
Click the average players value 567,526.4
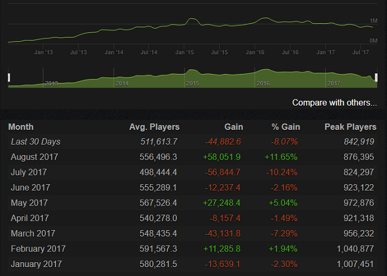click(x=158, y=203)
